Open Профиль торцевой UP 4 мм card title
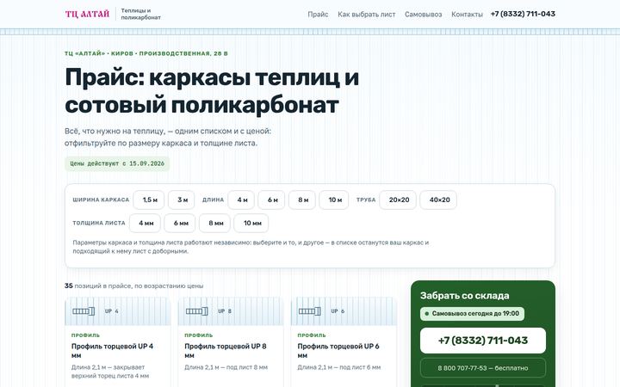Viewport: 620px width, 387px height. 112,351
